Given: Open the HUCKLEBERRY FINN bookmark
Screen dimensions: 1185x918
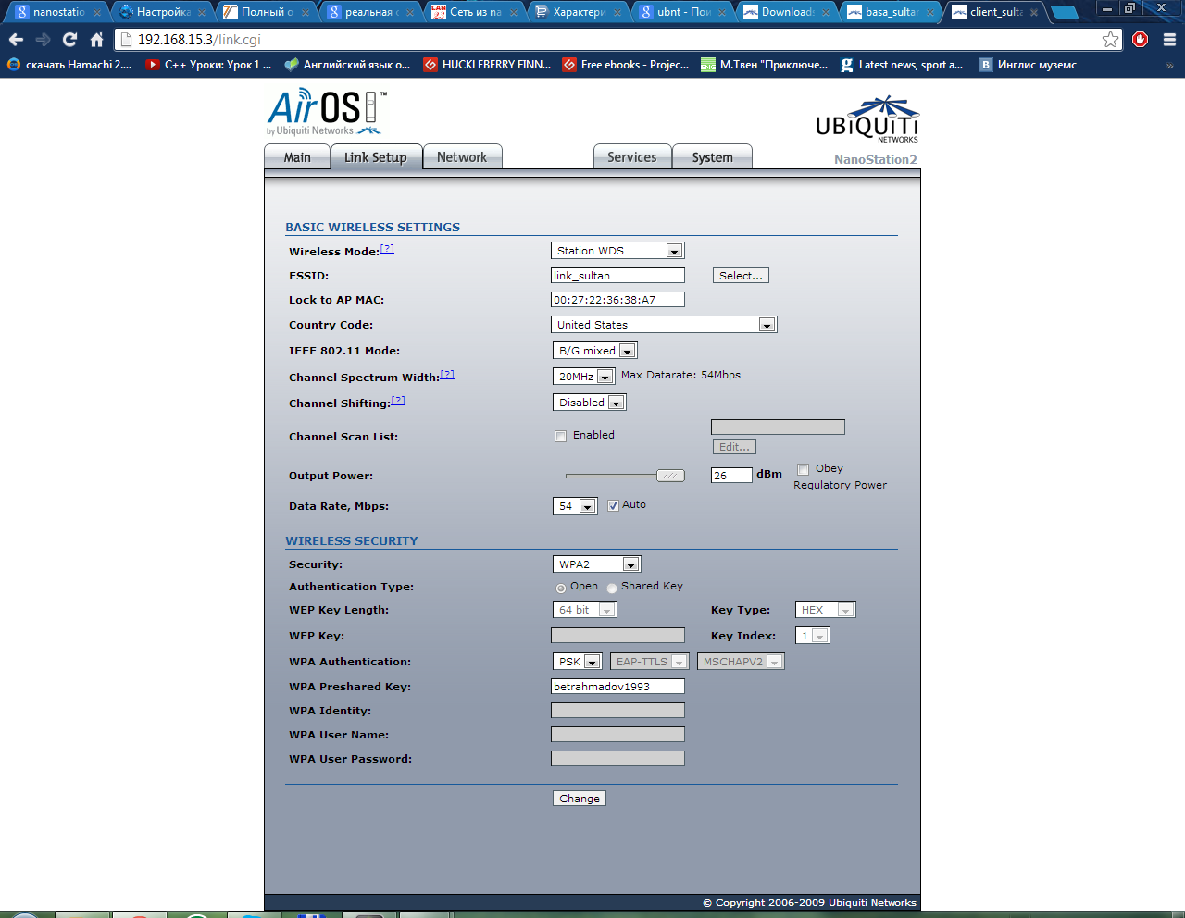Looking at the screenshot, I should point(487,65).
